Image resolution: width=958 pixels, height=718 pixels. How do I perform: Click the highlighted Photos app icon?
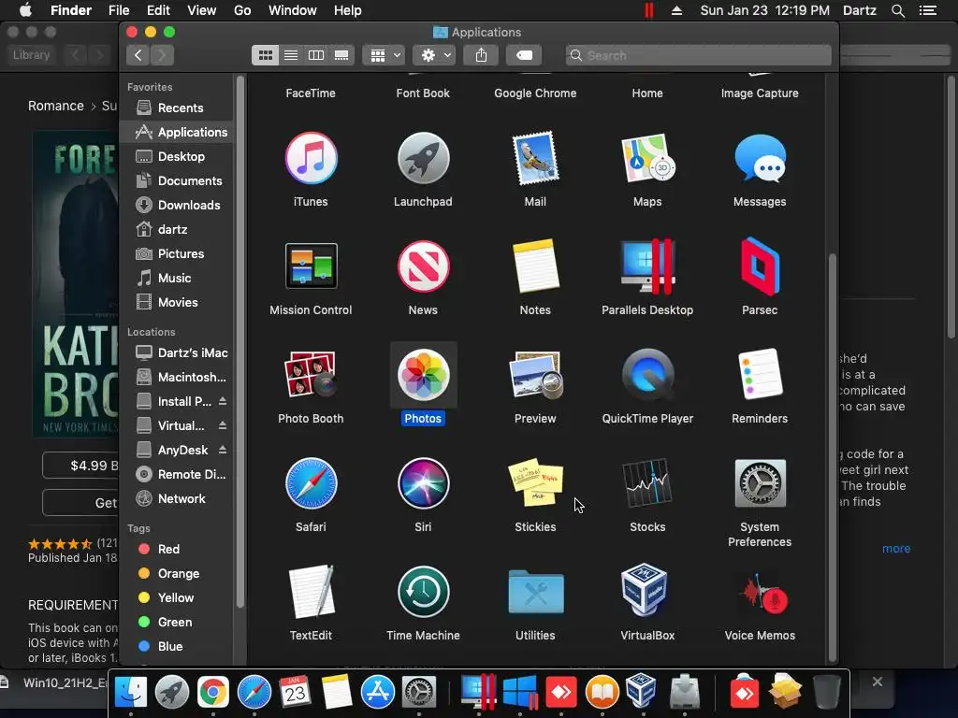pos(423,374)
